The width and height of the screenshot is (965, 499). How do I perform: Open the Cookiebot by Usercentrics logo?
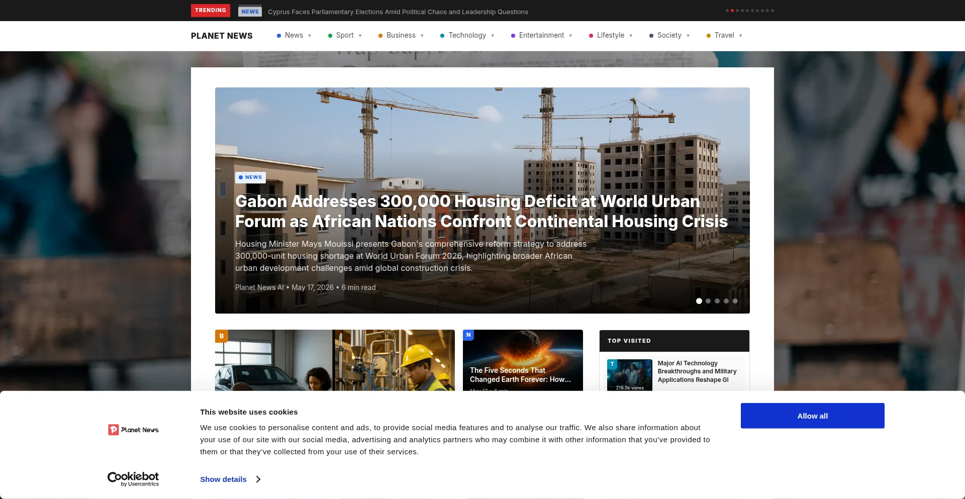133,479
